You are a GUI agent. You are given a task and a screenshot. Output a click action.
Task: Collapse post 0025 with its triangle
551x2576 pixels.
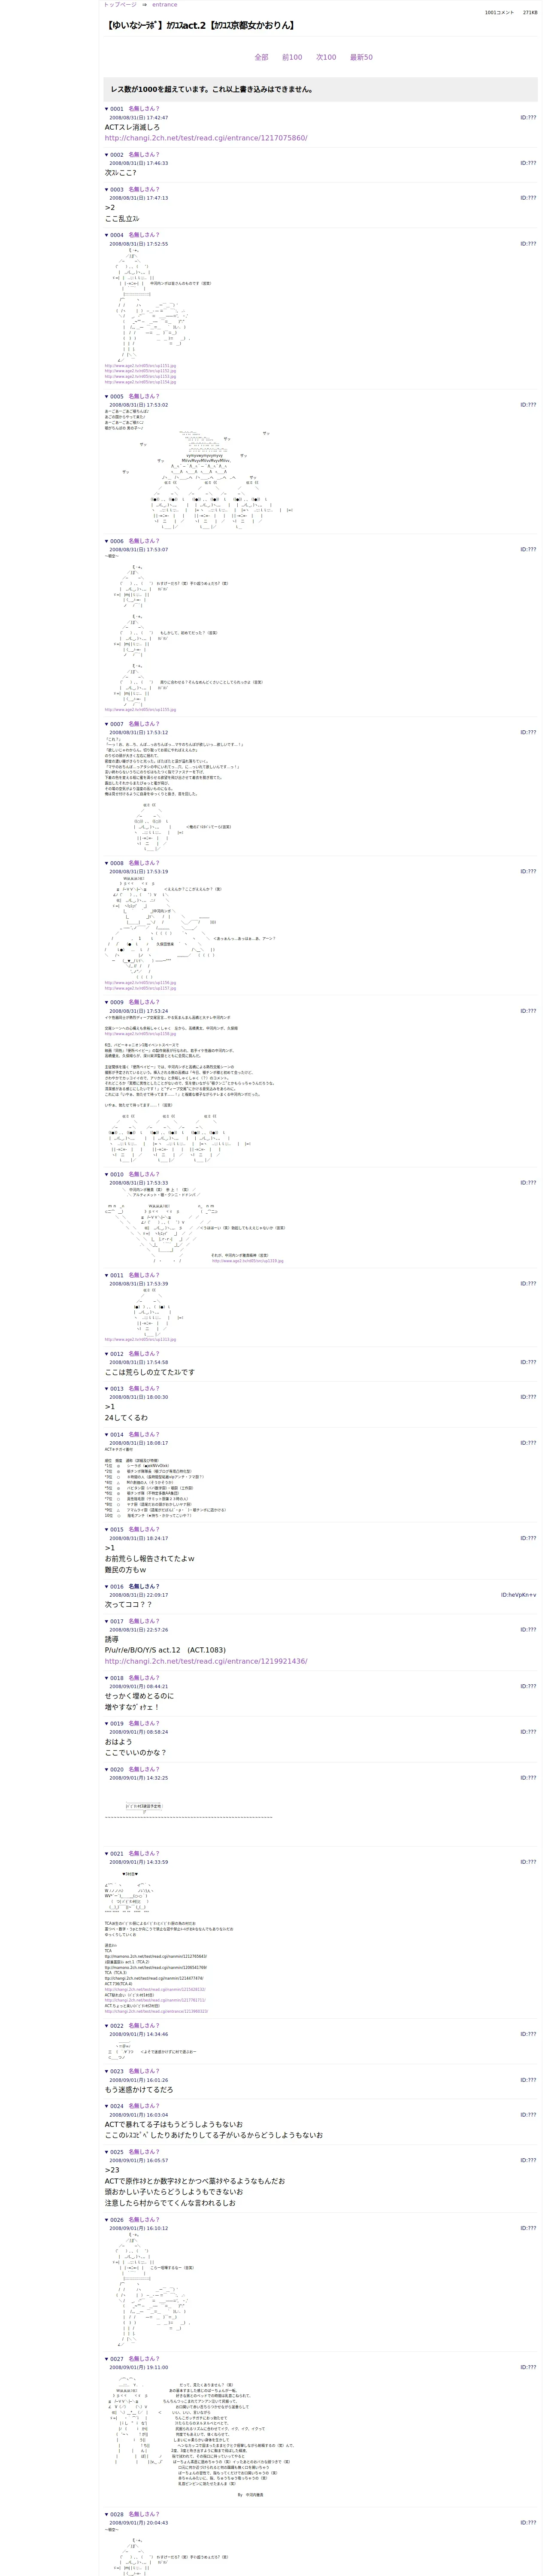[107, 2152]
